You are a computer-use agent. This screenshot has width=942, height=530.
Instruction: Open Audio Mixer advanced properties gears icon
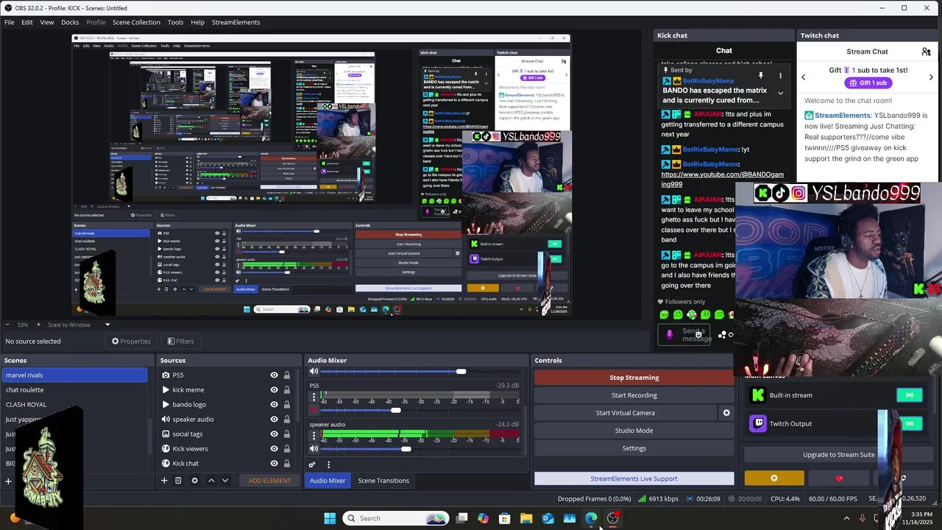click(x=312, y=464)
